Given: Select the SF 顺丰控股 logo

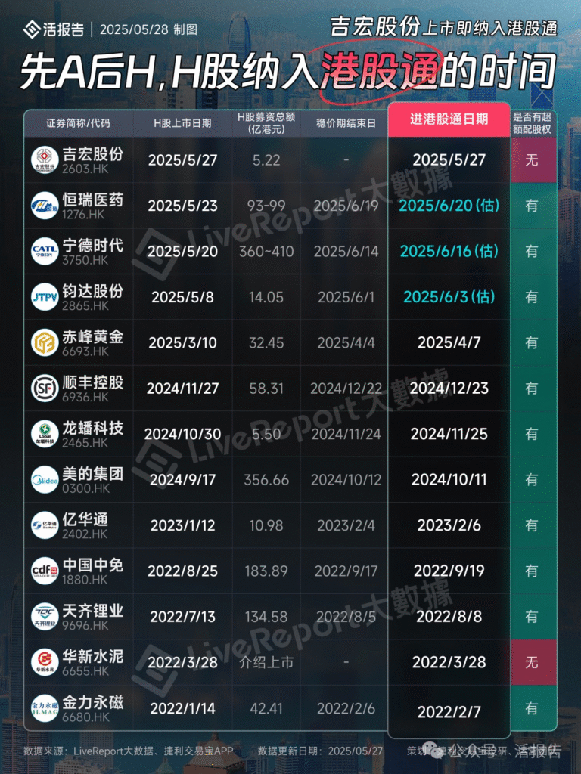Looking at the screenshot, I should click(x=45, y=388).
